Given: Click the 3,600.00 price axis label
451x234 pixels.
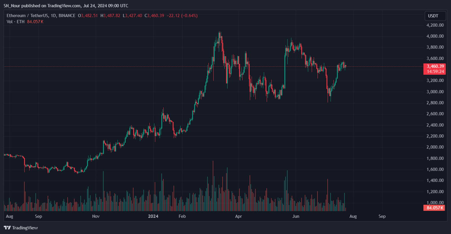Looking at the screenshot, I should click(x=435, y=58).
